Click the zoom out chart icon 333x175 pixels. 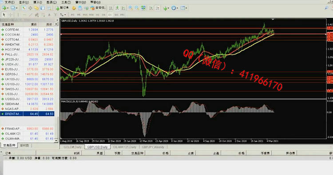tap(137, 8)
